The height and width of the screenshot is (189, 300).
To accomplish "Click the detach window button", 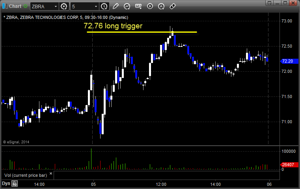I will pyautogui.click(x=270, y=3).
